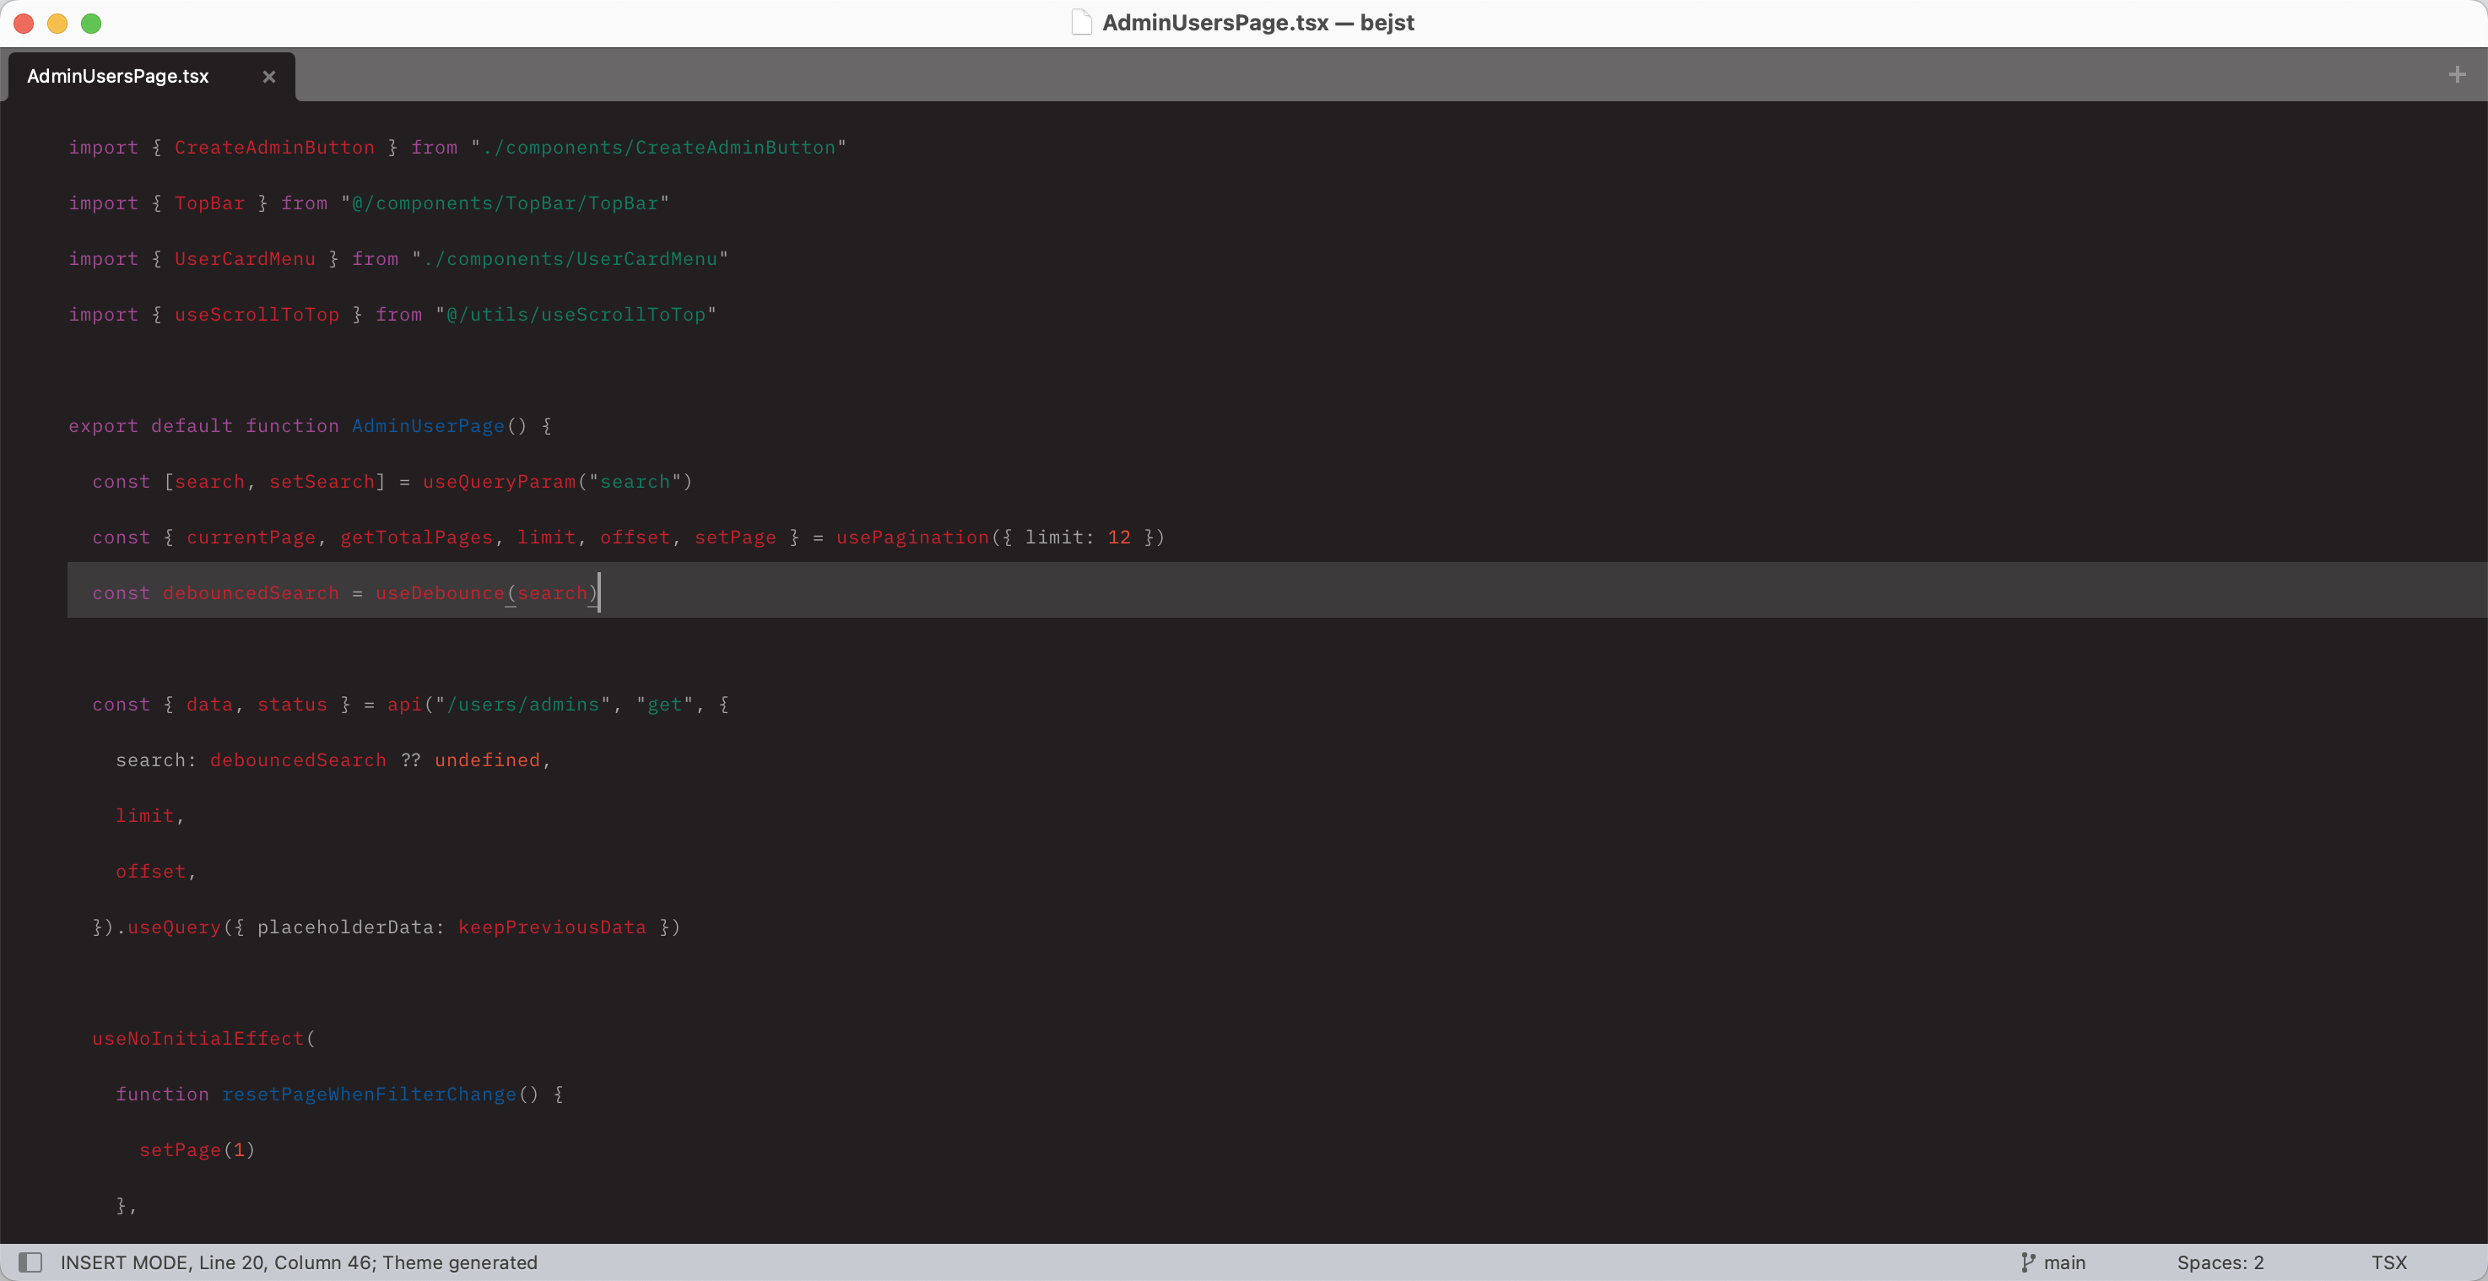Click the setPage(1) call
Viewport: 2488px width, 1281px height.
[197, 1149]
